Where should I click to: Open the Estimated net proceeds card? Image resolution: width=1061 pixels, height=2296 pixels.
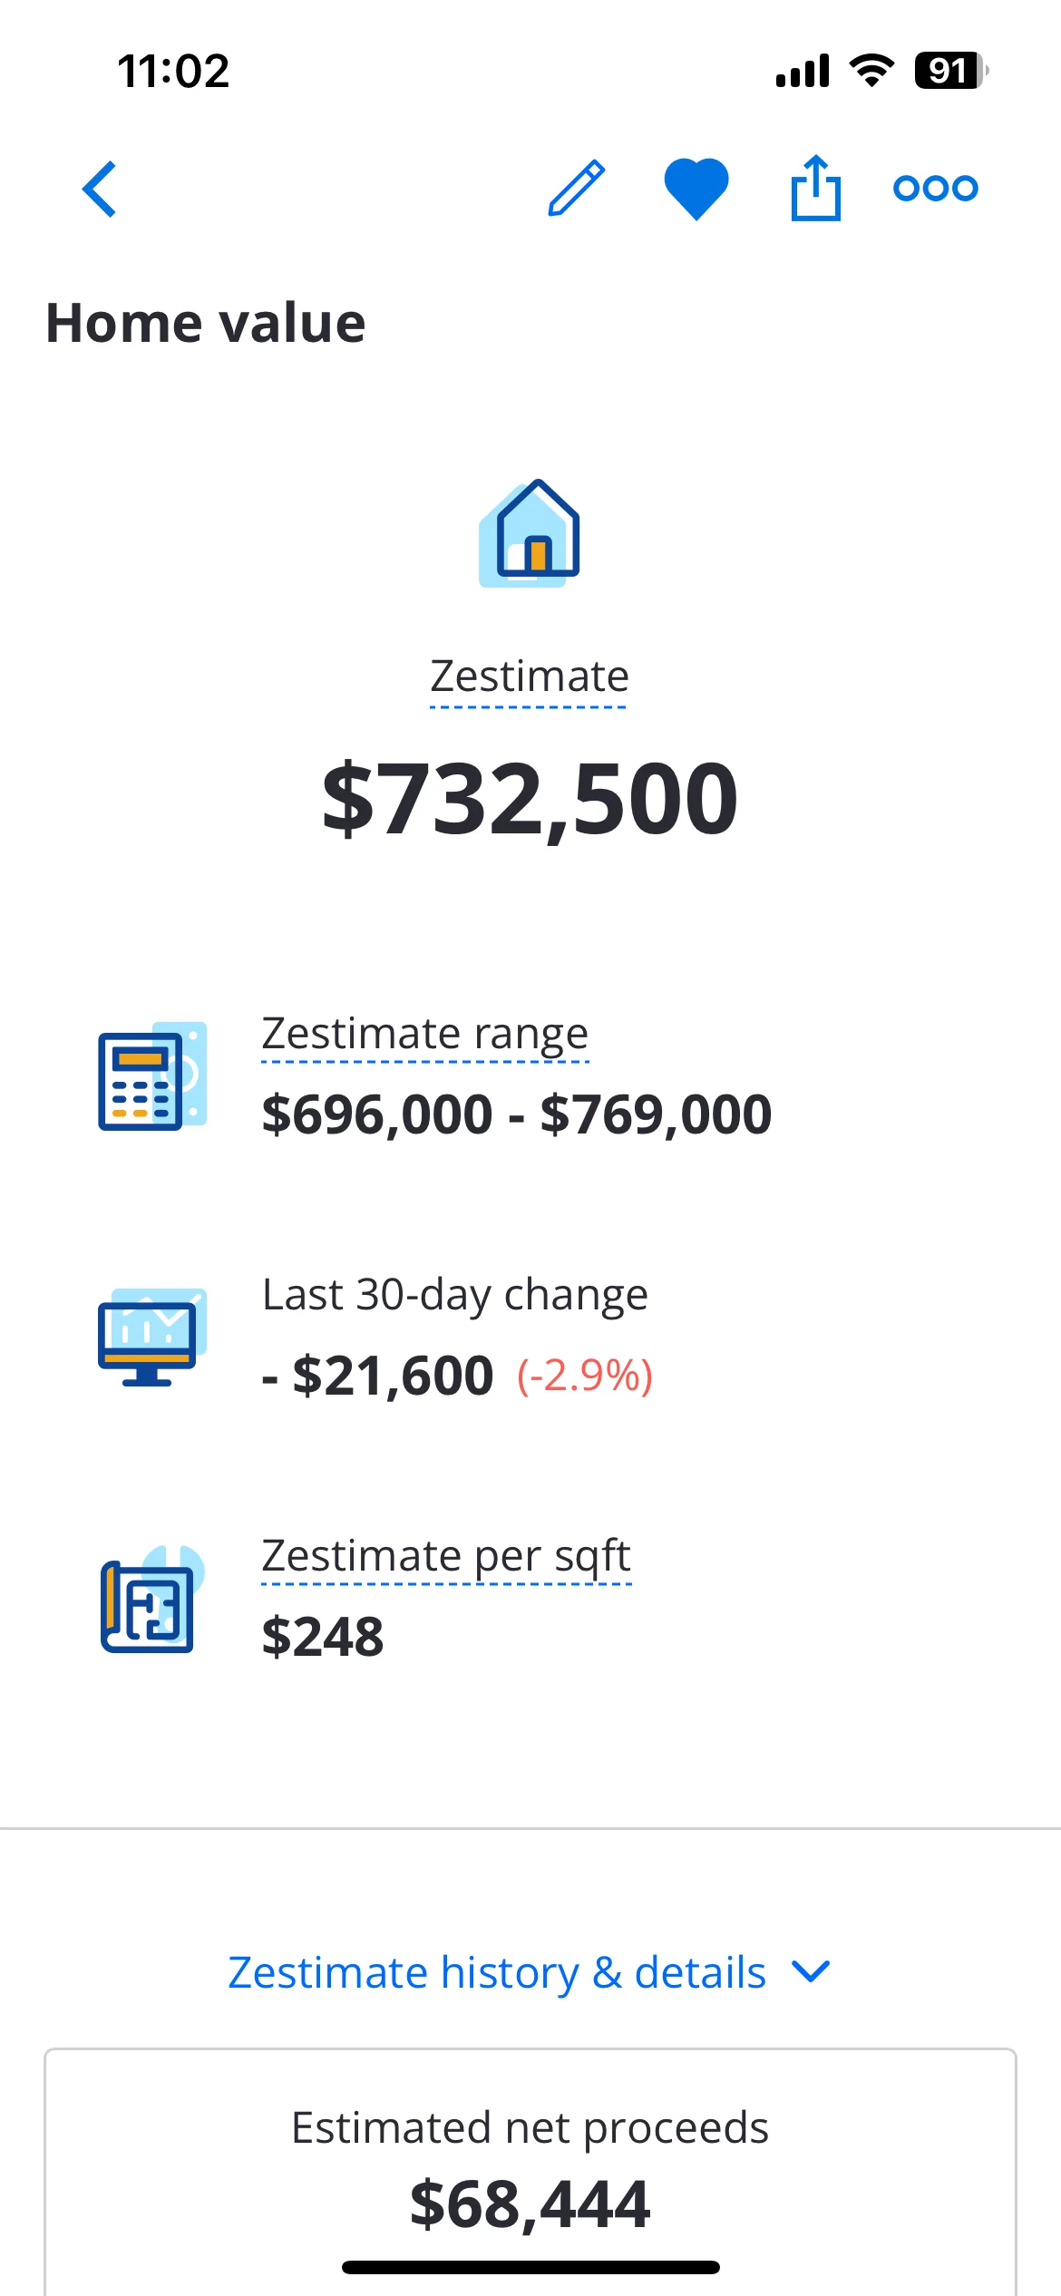pyautogui.click(x=530, y=2171)
